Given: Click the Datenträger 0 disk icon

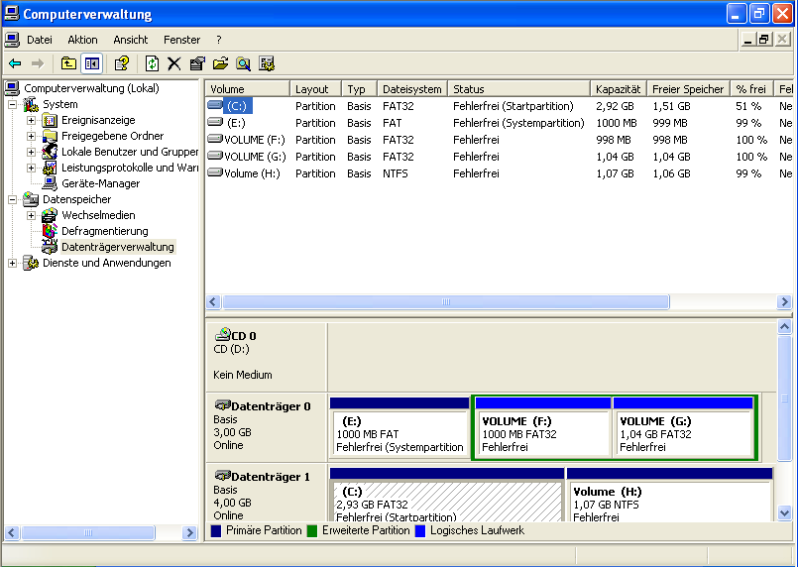Looking at the screenshot, I should click(222, 405).
